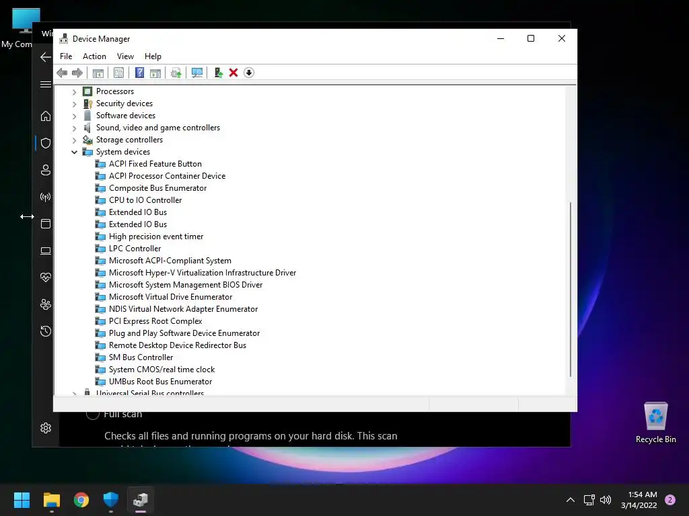Image resolution: width=689 pixels, height=516 pixels.
Task: Click the Forward arrow in Device Manager toolbar
Action: coord(77,73)
